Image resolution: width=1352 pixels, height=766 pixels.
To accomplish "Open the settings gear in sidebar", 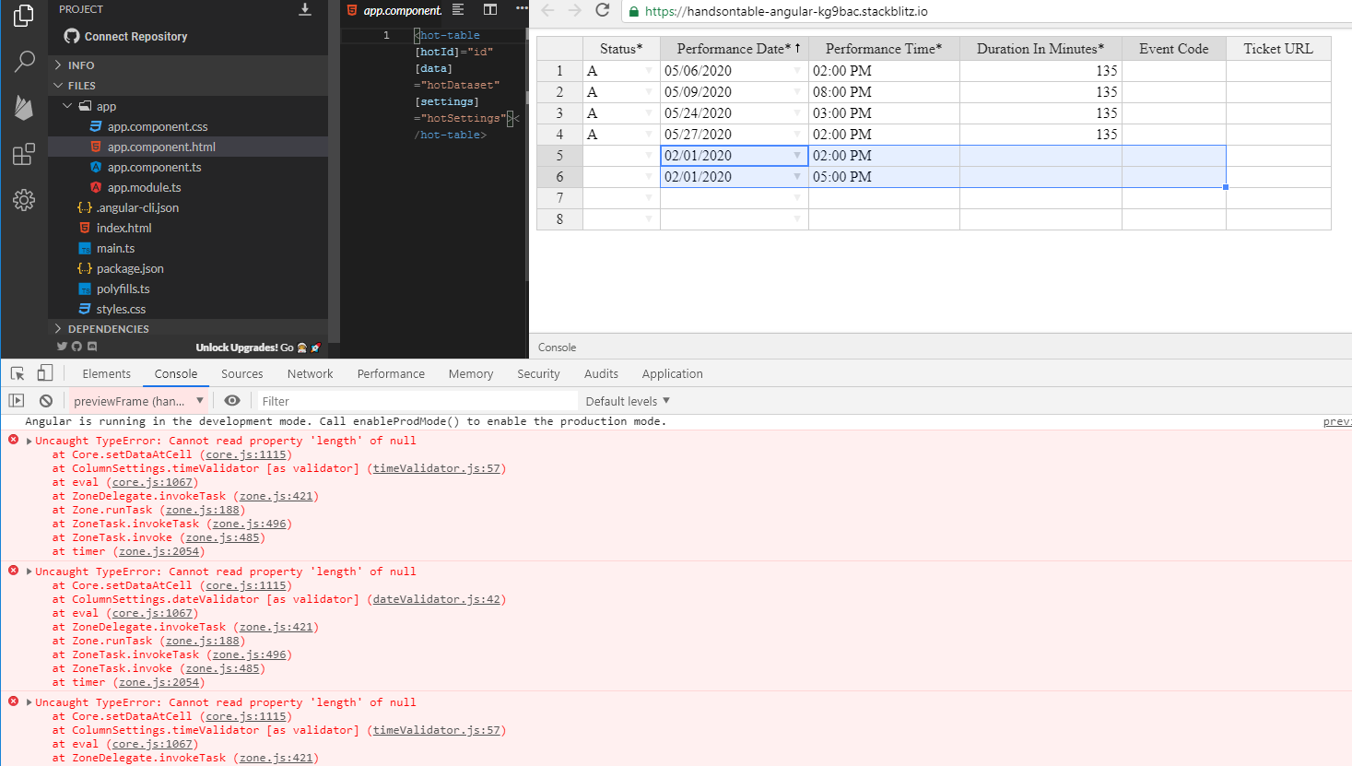I will [24, 200].
